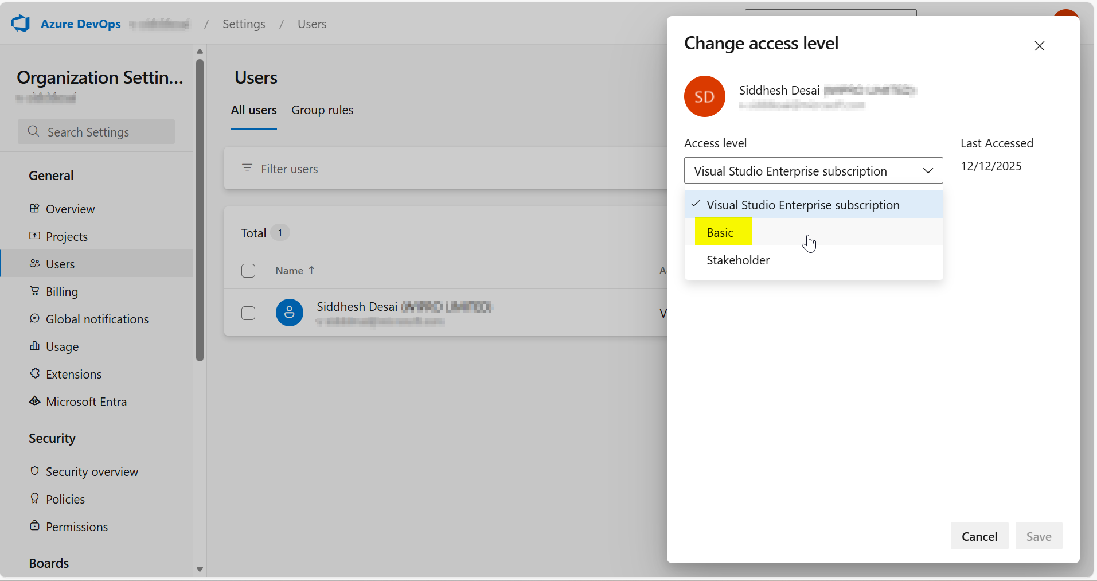
Task: Click the Access level dropdown chevron
Action: click(x=928, y=171)
